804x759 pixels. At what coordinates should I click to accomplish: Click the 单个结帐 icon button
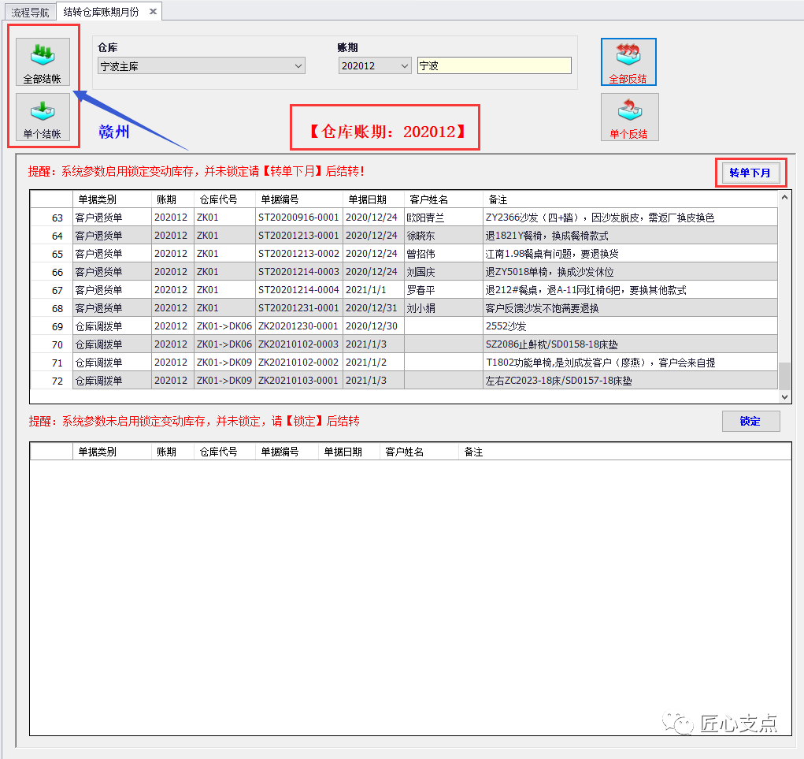(42, 117)
